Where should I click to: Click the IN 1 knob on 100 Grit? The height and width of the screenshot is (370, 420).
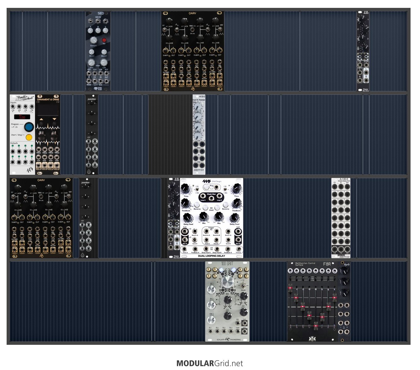[212, 289]
